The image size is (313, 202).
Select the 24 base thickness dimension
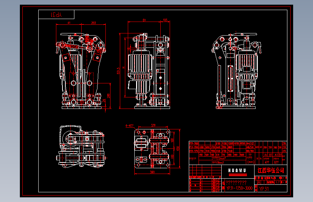pos(104,101)
